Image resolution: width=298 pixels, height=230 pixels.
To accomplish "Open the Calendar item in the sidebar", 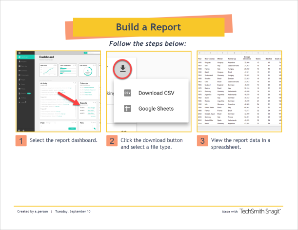I will click(x=23, y=66).
